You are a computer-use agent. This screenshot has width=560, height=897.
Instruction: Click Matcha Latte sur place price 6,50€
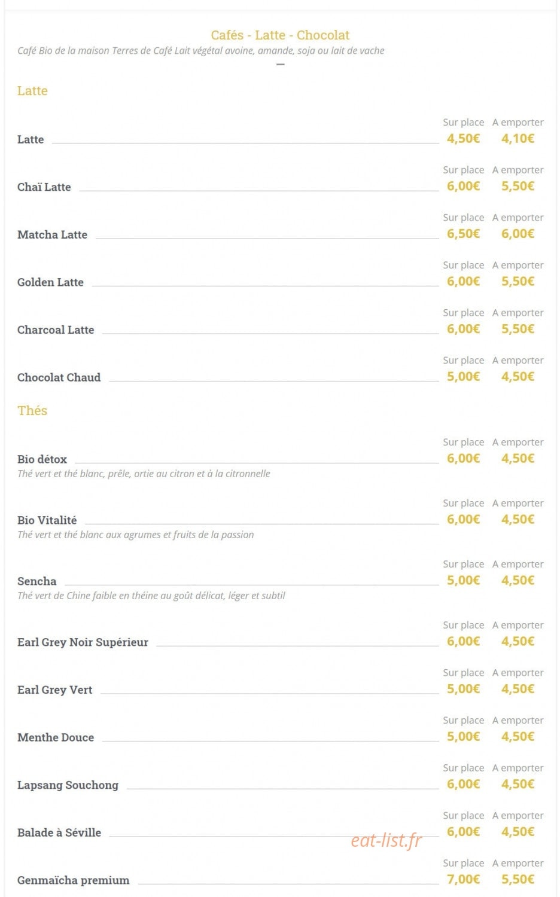(x=464, y=234)
